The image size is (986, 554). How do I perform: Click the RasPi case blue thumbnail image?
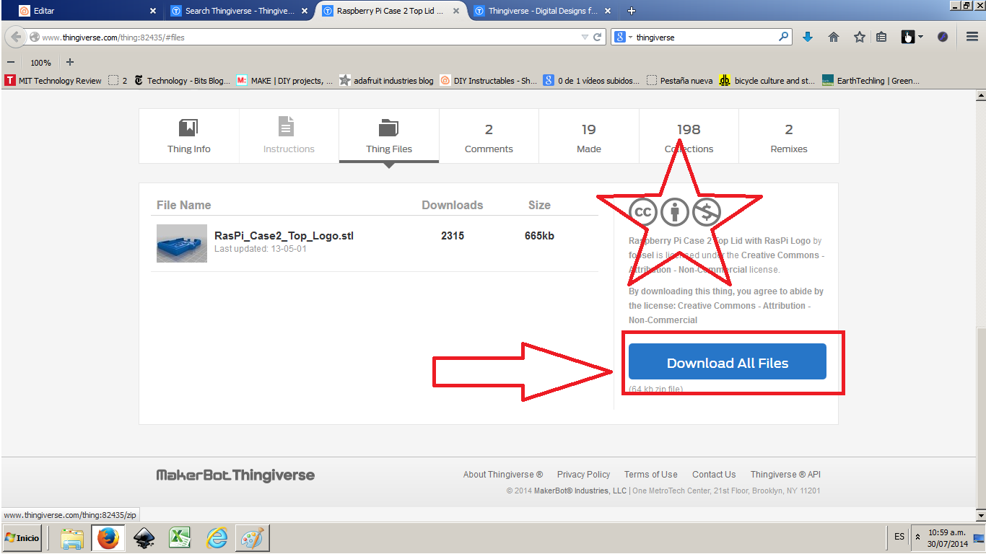(x=182, y=243)
